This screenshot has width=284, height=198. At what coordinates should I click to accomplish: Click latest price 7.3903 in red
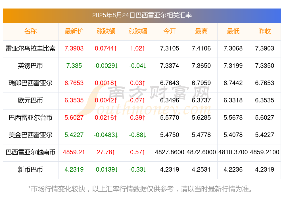pos(74,49)
